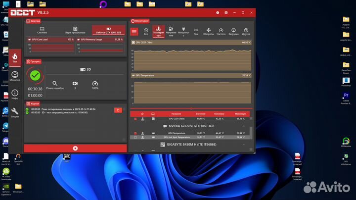
Task: Select the GeForce GTX 1060 3GB load tab
Action: [108, 30]
